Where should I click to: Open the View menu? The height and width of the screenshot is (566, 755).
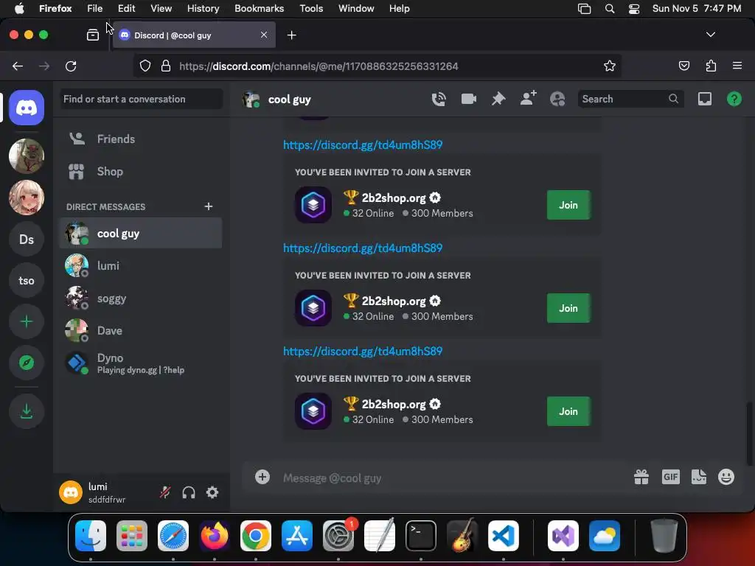[x=161, y=8]
